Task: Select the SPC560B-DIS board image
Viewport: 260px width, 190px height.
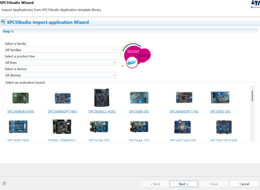Action: click(139, 97)
